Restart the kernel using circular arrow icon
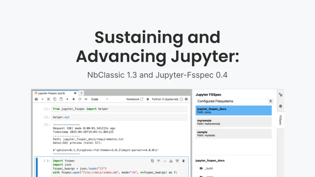 (x=80, y=99)
